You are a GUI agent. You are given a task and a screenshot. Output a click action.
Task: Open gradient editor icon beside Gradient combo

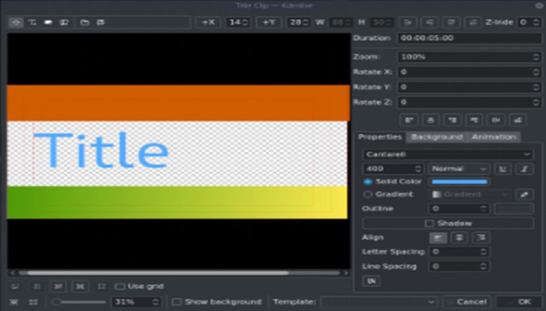point(524,195)
